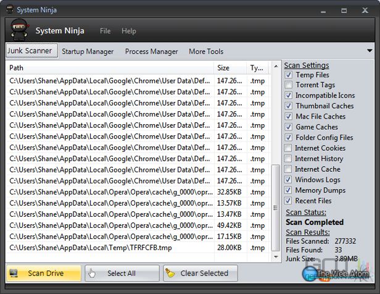Open the Help menu
This screenshot has width=380, height=294.
click(129, 31)
